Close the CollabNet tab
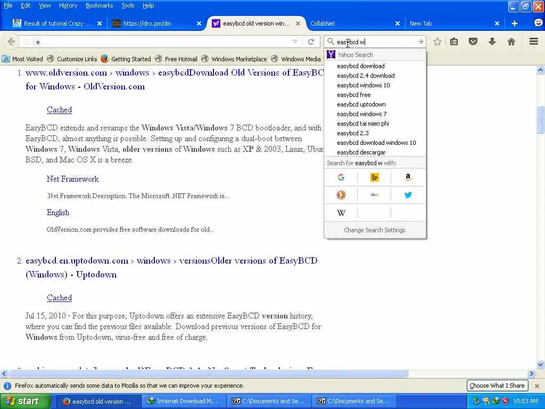545x409 pixels. 397,23
